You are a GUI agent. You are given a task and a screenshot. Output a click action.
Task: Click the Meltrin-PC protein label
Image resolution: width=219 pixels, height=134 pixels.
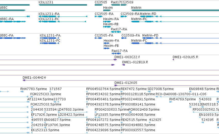pyautogui.click(x=139, y=41)
